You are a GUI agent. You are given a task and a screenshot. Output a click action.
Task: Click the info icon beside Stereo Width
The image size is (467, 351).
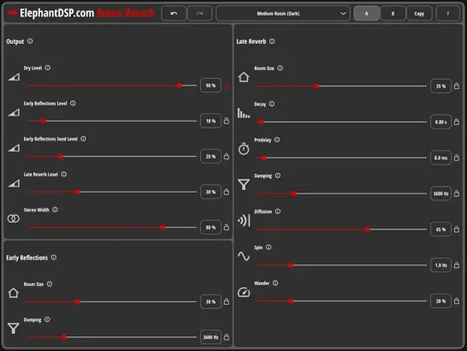(55, 210)
